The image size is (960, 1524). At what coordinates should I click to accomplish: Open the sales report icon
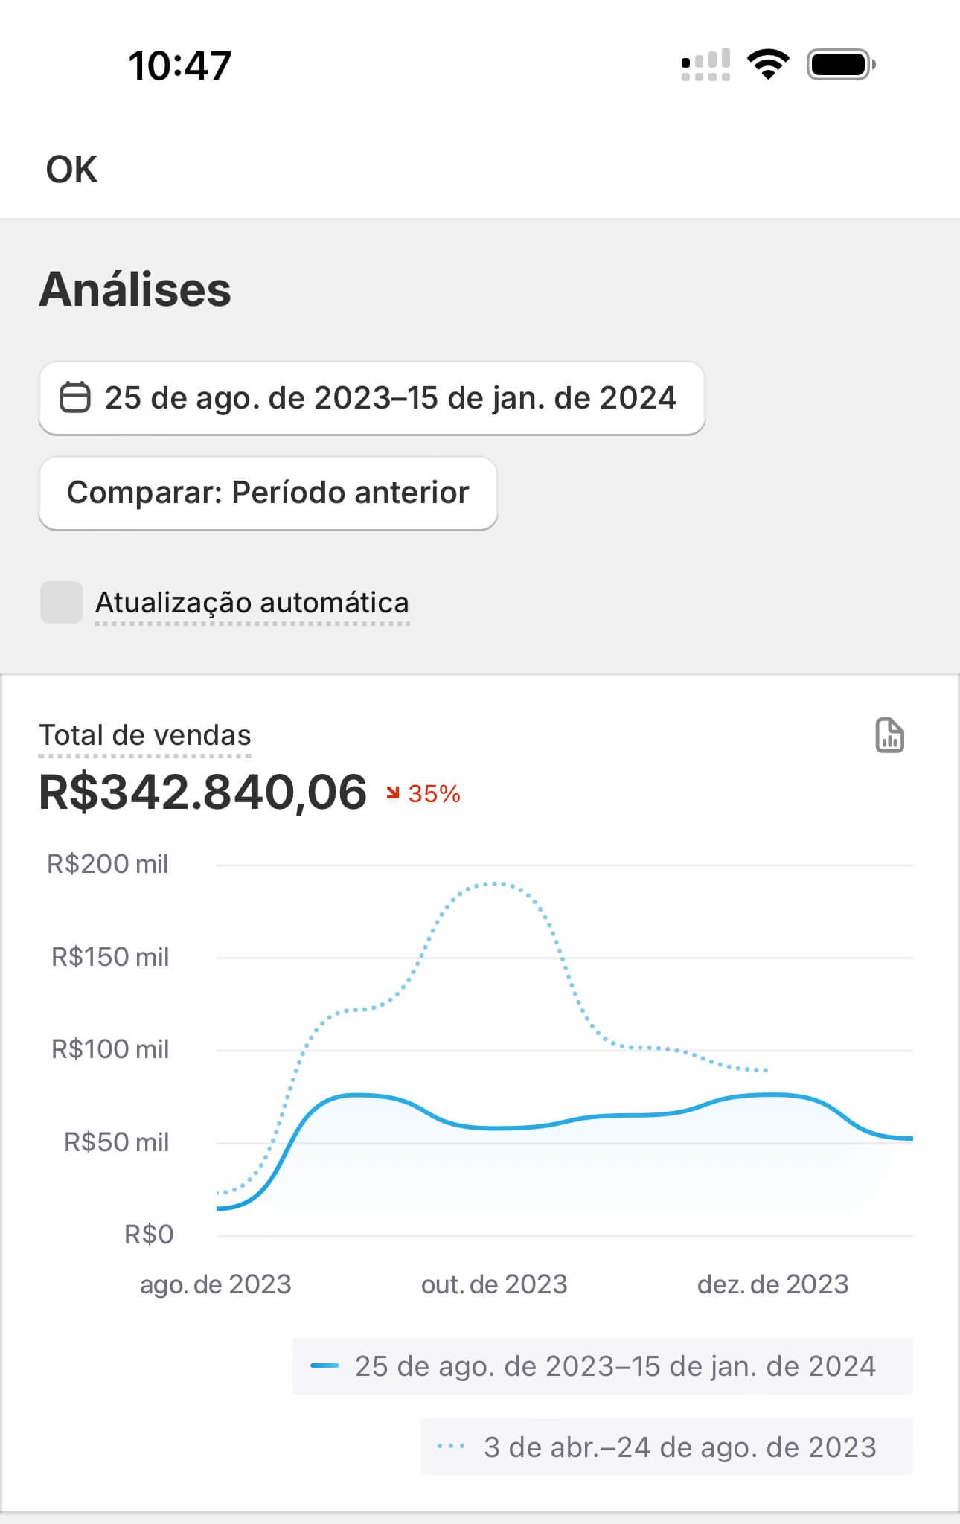point(889,736)
